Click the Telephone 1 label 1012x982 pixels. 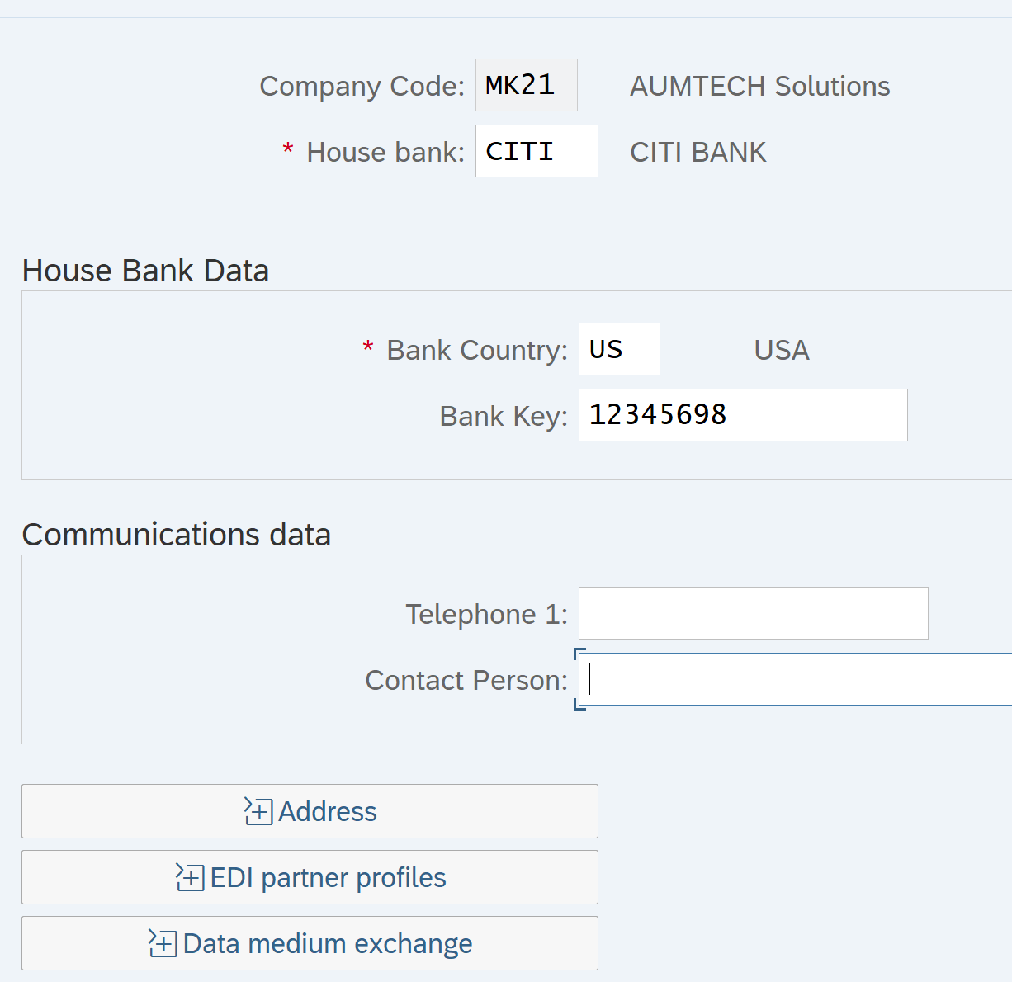[486, 614]
